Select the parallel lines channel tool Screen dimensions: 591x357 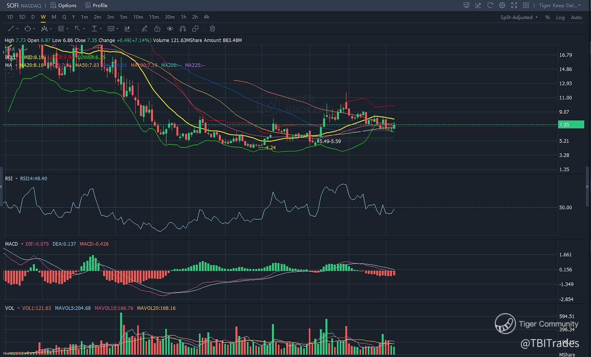(61, 29)
